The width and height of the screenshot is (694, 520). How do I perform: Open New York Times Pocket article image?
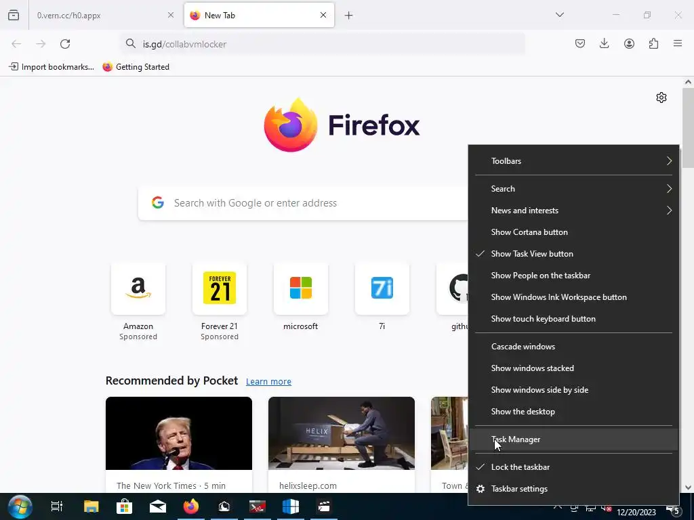coord(179,433)
